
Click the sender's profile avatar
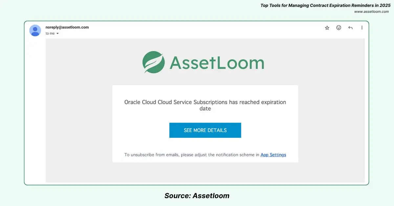(x=35, y=31)
